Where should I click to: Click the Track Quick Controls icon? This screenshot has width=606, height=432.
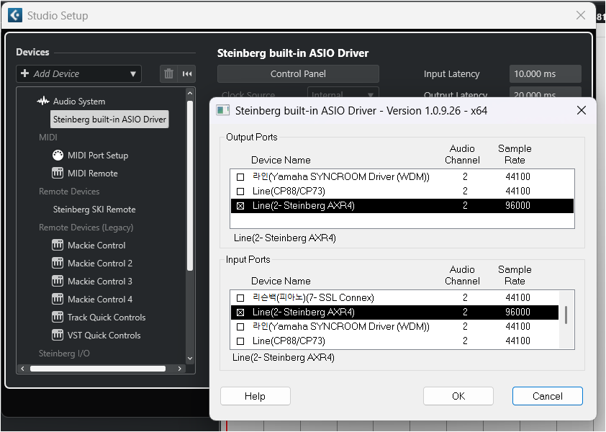point(58,318)
